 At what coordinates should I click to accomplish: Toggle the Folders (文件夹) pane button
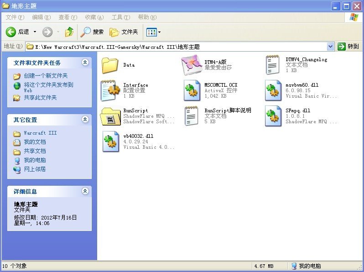click(x=123, y=32)
